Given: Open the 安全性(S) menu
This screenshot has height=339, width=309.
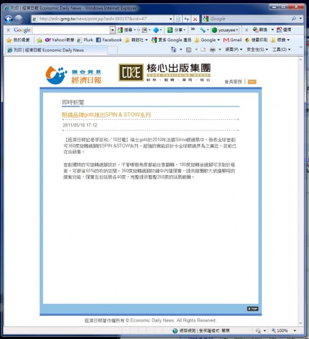Looking at the screenshot, I should tap(257, 50).
